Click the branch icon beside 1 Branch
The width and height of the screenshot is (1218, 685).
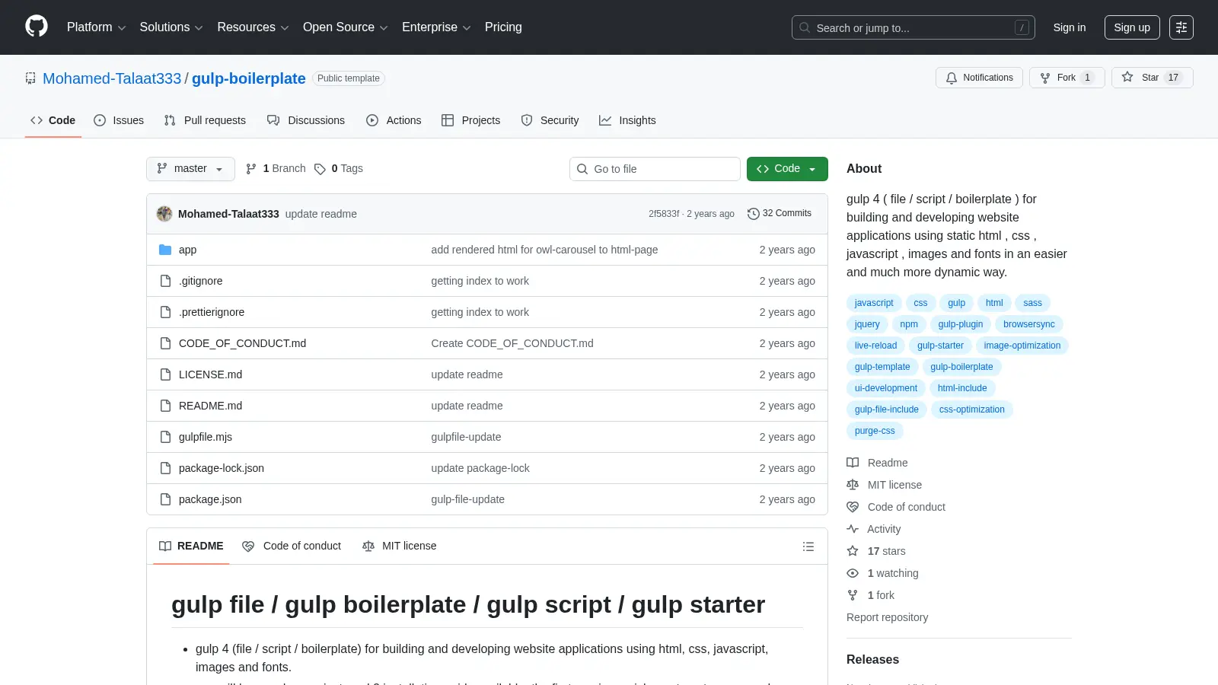click(x=251, y=169)
